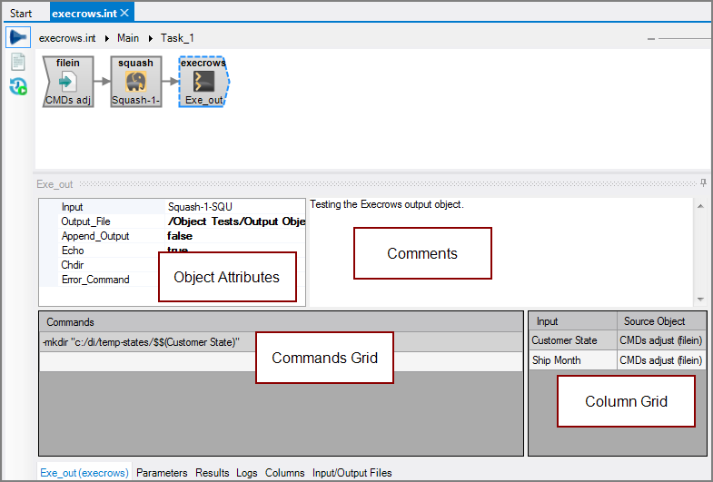Open the Results tab
Screen dimensions: 713x482
coord(213,473)
